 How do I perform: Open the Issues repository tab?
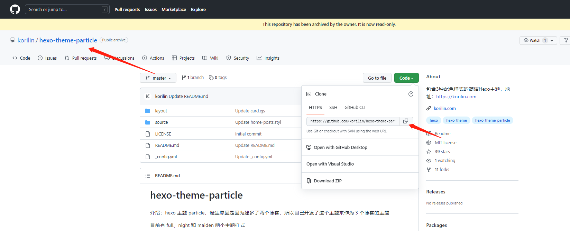point(47,58)
